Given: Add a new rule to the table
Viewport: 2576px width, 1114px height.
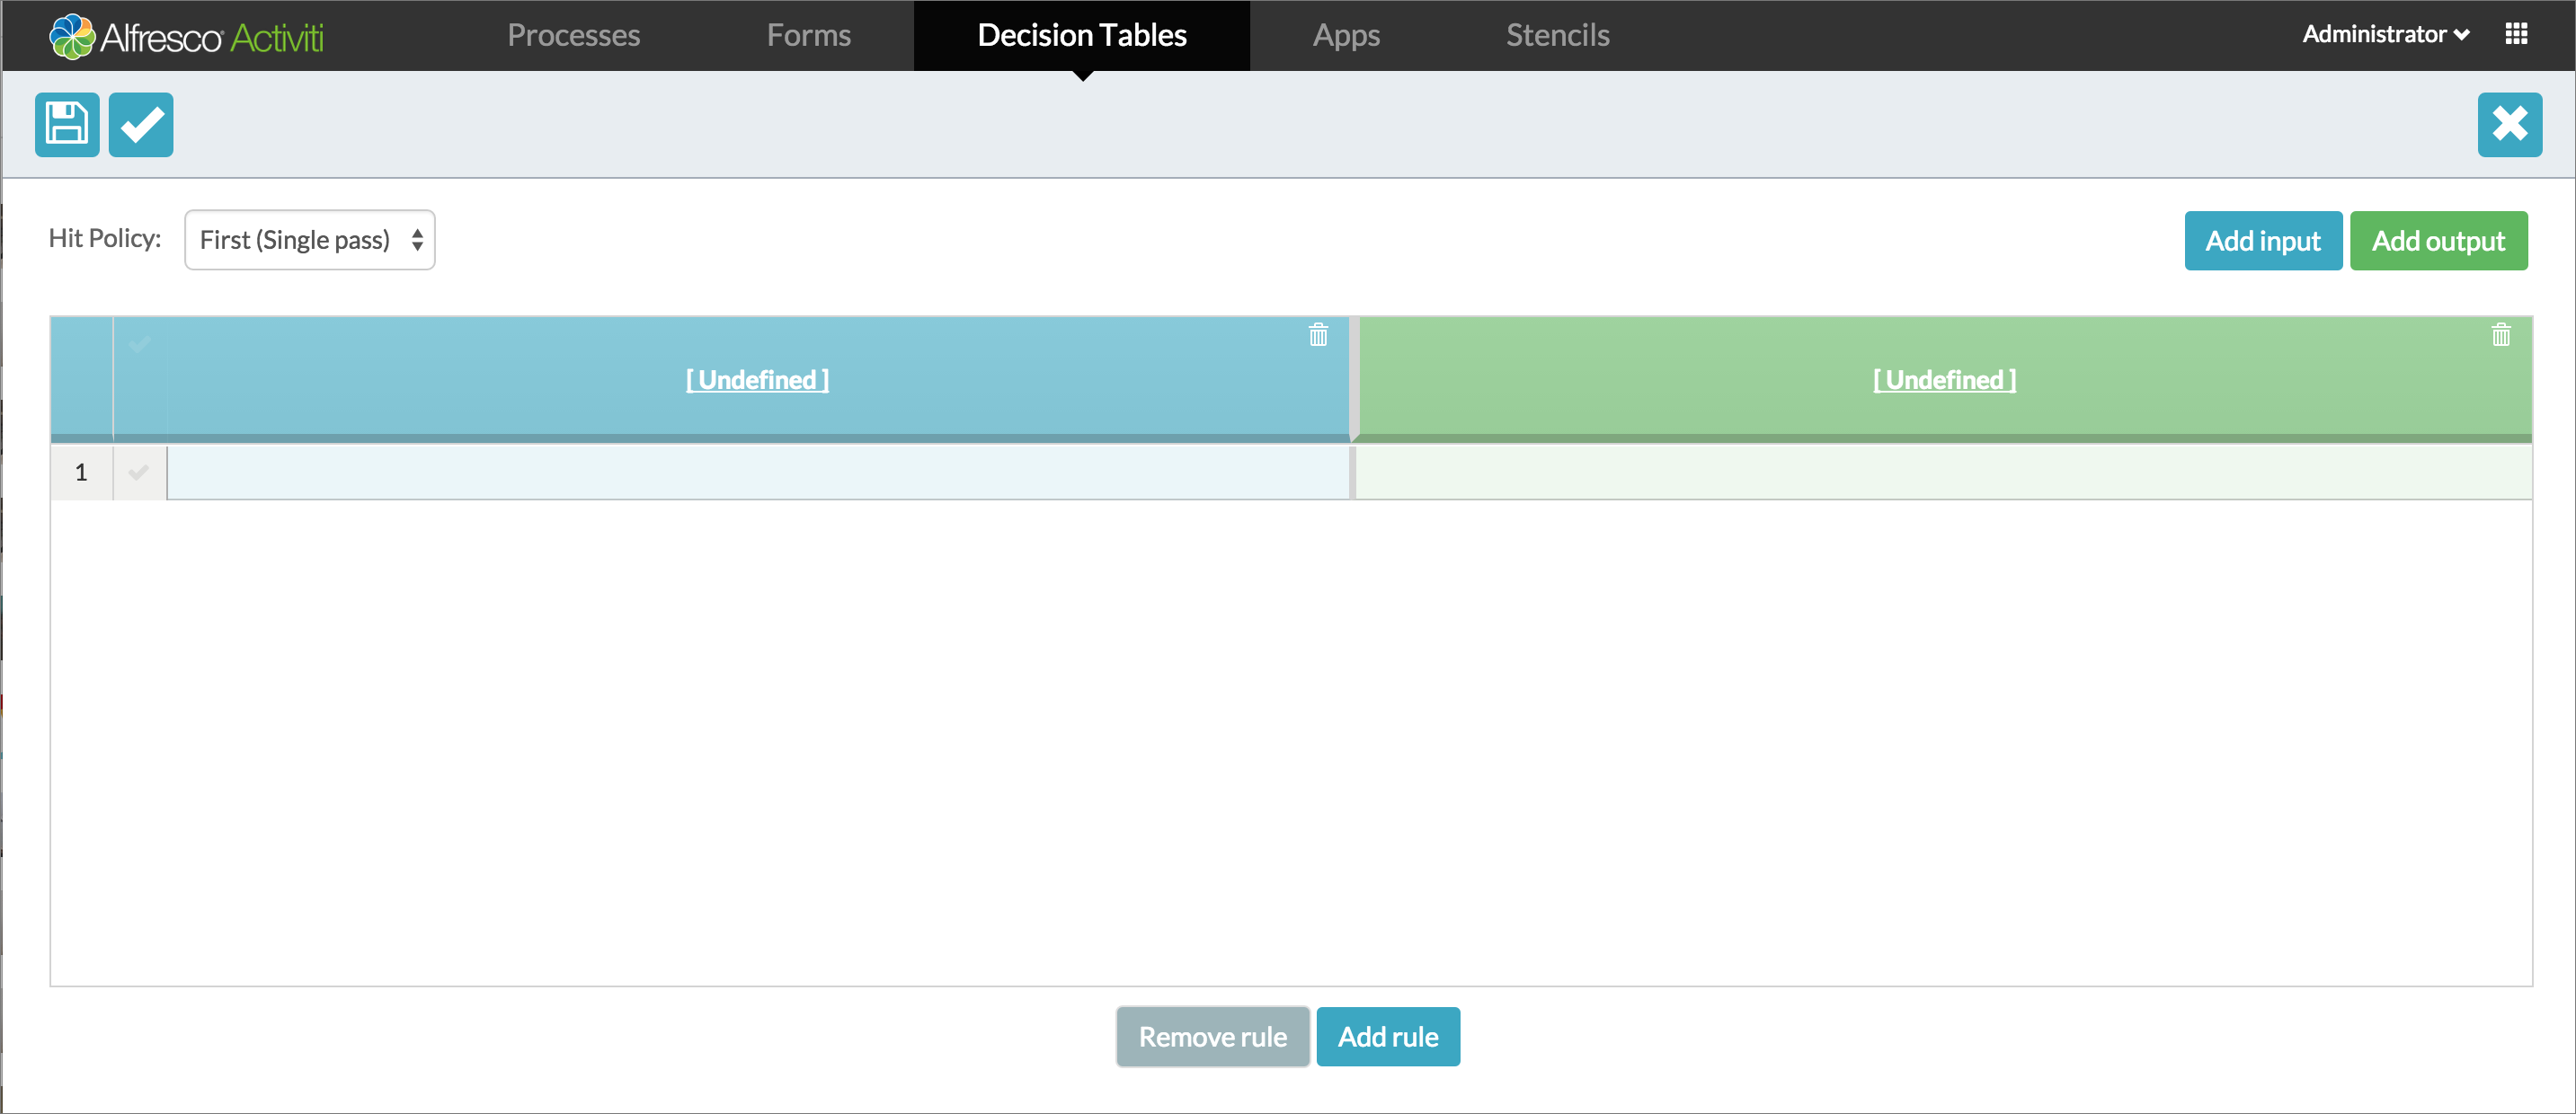Looking at the screenshot, I should point(1388,1036).
